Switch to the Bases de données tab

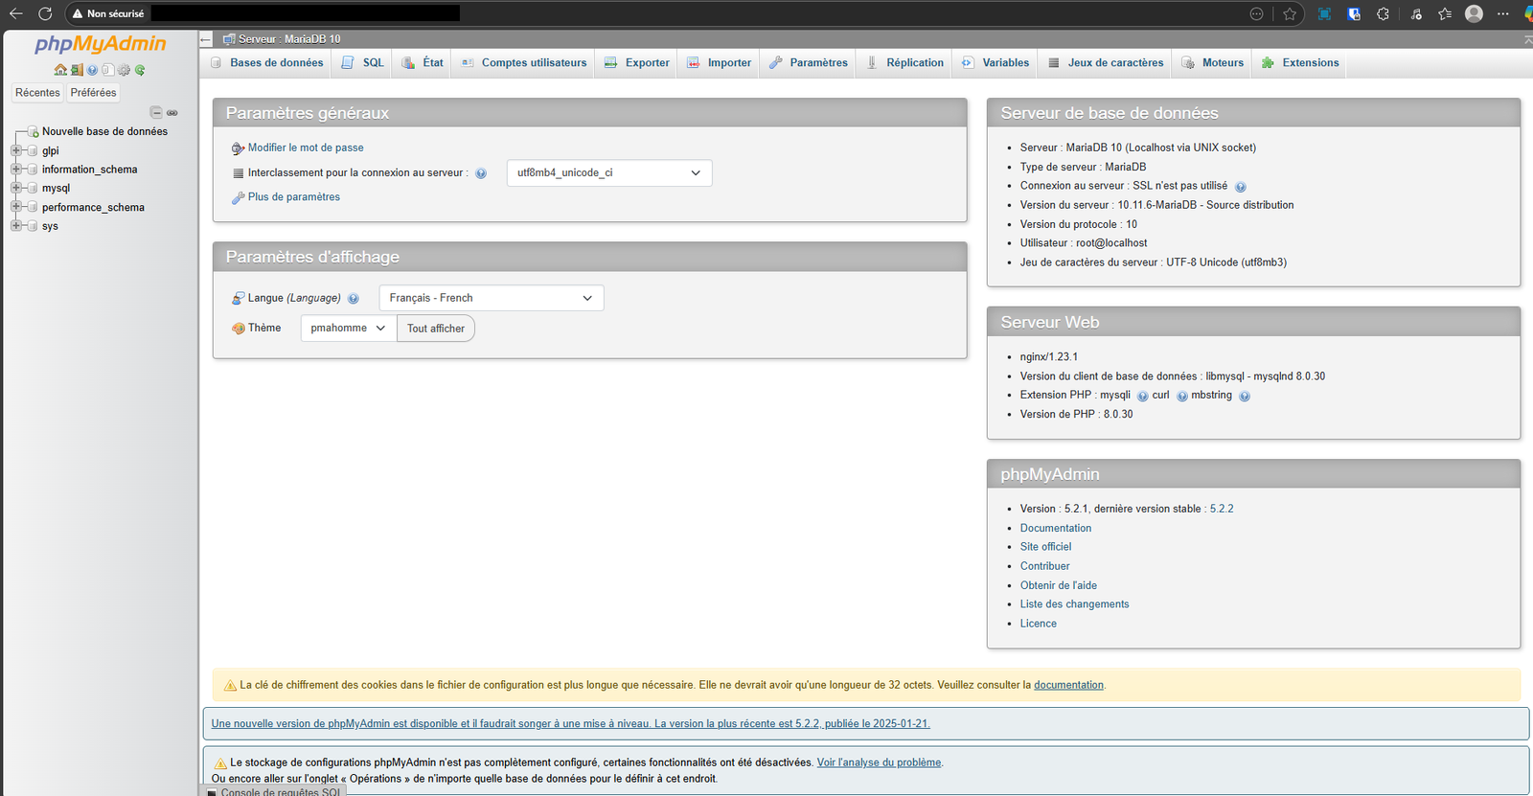tap(267, 63)
